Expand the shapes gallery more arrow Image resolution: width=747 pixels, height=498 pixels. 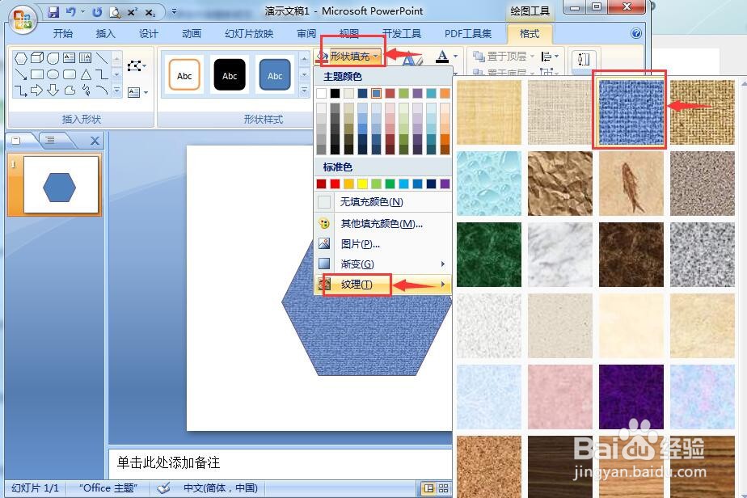tap(117, 91)
